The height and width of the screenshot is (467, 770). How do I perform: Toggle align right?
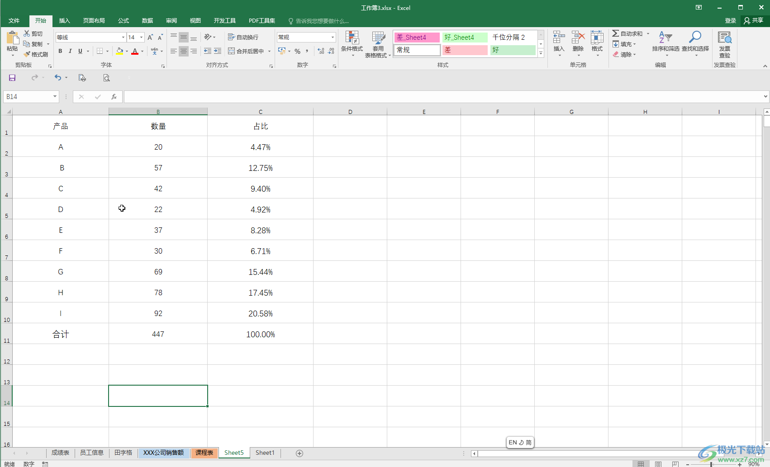[194, 51]
